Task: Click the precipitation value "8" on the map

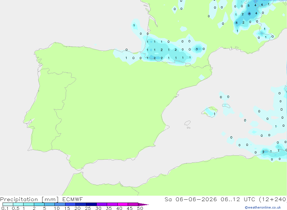Action: (x=249, y=14)
